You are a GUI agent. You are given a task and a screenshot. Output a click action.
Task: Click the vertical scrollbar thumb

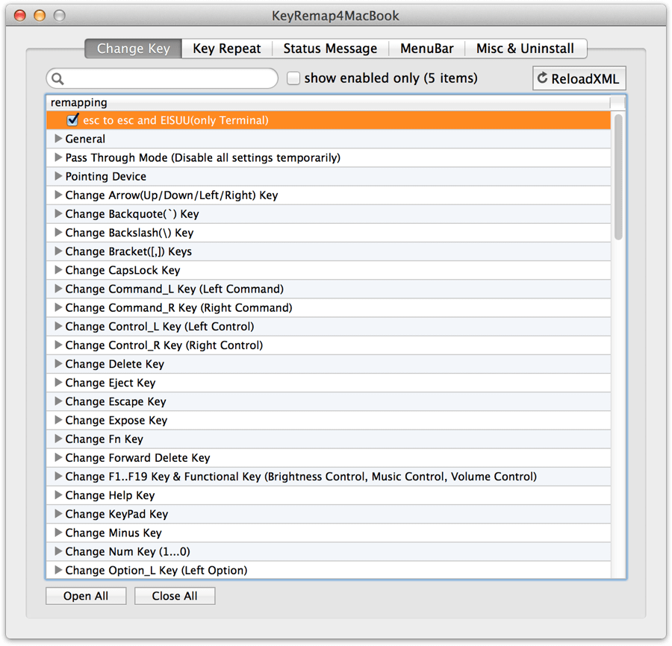(x=618, y=177)
